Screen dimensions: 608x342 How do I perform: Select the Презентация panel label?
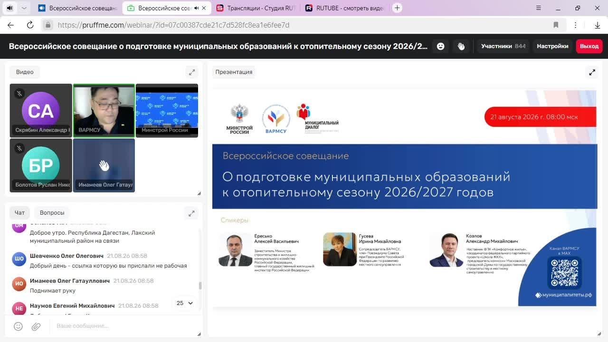click(234, 72)
